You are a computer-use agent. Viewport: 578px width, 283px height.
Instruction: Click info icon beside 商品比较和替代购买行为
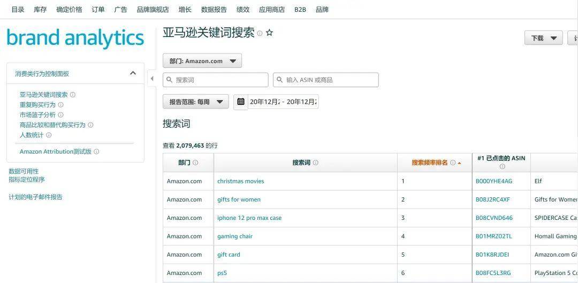coord(90,125)
